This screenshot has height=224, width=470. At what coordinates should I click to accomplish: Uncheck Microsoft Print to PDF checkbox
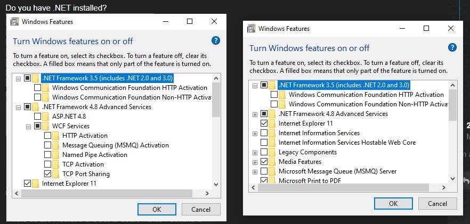click(264, 180)
